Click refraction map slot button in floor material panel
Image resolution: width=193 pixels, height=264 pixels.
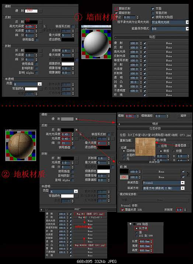tap(77, 158)
